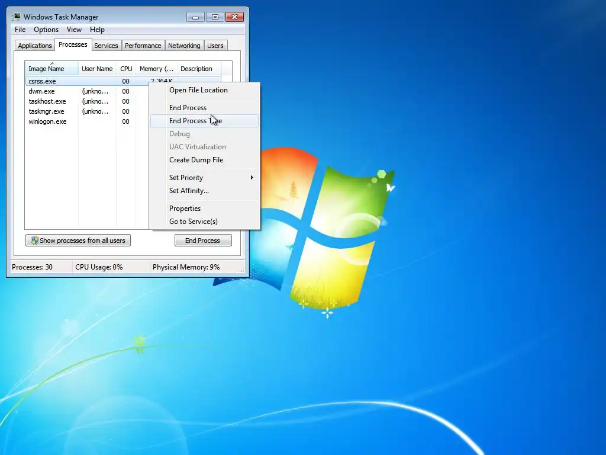Choose End Process Tree in context menu

tap(204, 121)
